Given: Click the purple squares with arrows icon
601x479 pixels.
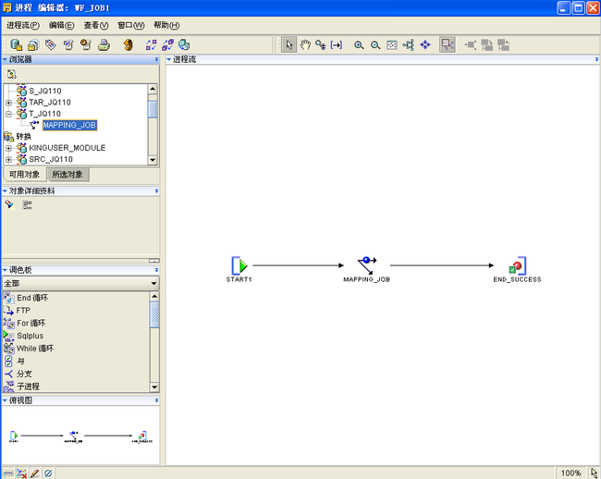Looking at the screenshot, I should pos(151,45).
